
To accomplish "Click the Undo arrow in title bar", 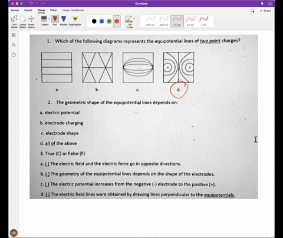I will pos(31,4).
